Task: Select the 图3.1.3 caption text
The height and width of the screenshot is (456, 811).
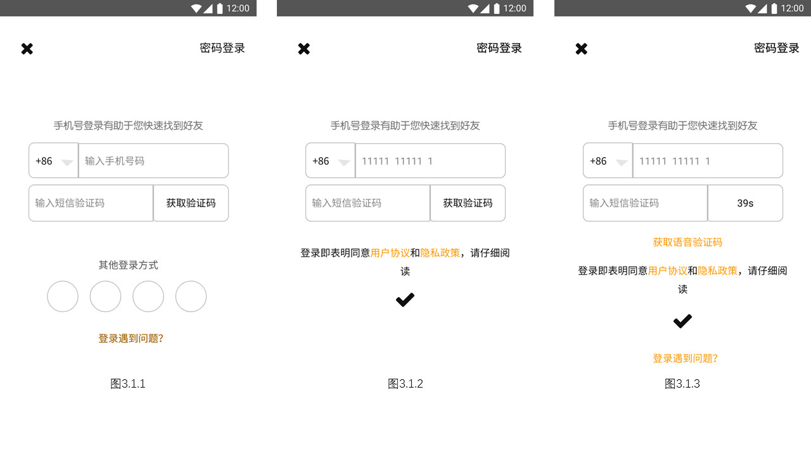Action: click(682, 384)
